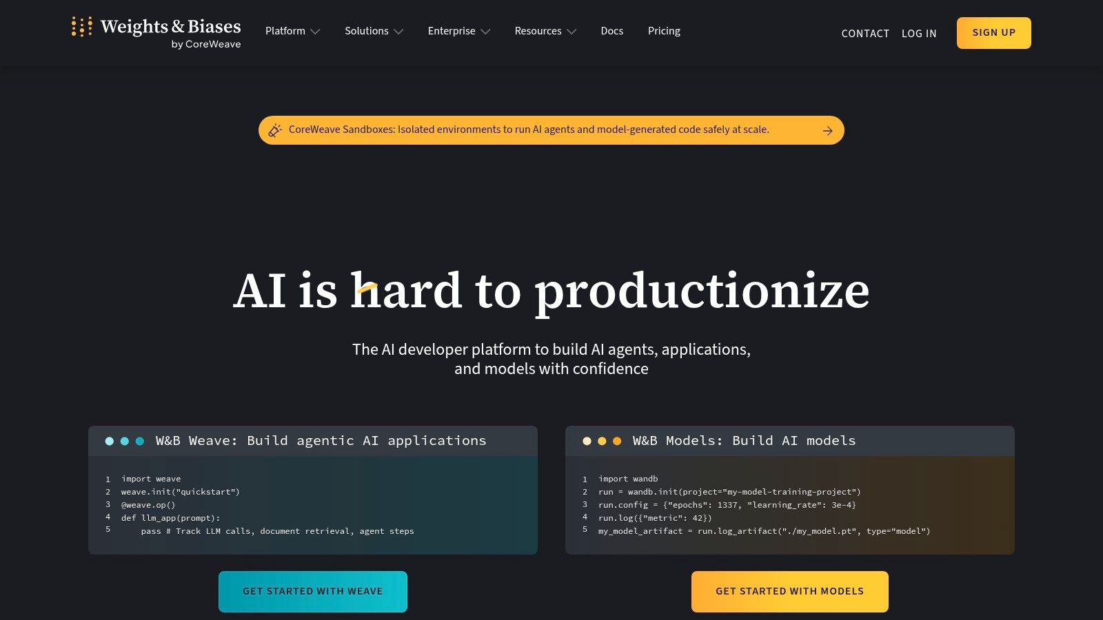Click the teal dots icon in the Weave code window
Image resolution: width=1103 pixels, height=620 pixels.
tap(125, 441)
